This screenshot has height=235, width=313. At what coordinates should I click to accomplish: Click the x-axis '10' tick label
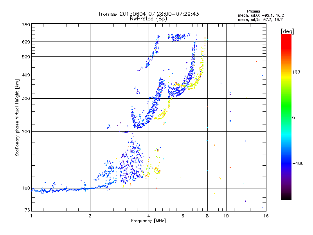226,216
